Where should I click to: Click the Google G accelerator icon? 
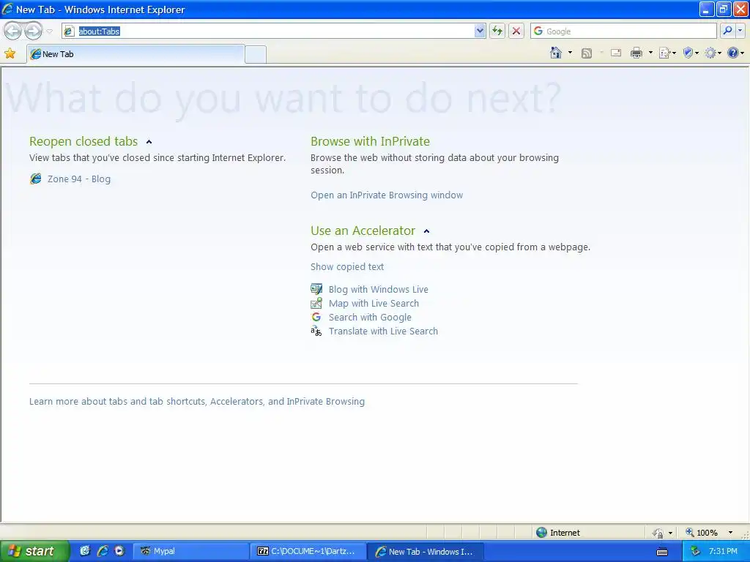point(316,317)
